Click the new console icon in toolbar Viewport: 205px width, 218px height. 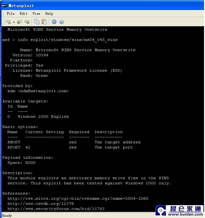pyautogui.click(x=8, y=22)
